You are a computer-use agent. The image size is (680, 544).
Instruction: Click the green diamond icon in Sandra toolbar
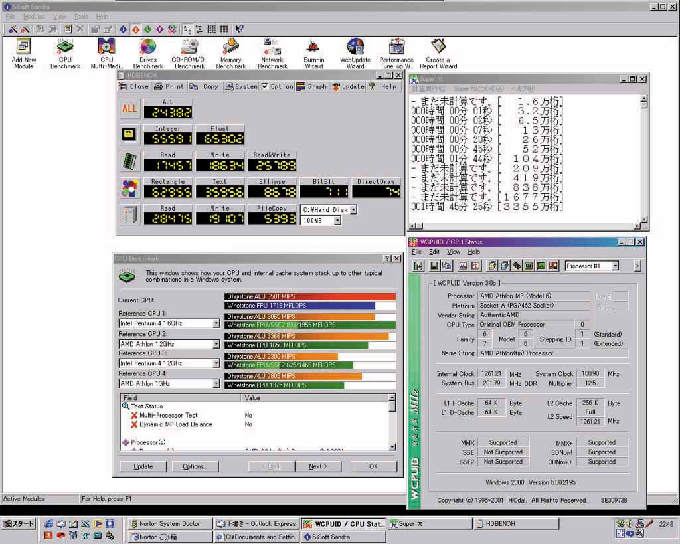148,29
